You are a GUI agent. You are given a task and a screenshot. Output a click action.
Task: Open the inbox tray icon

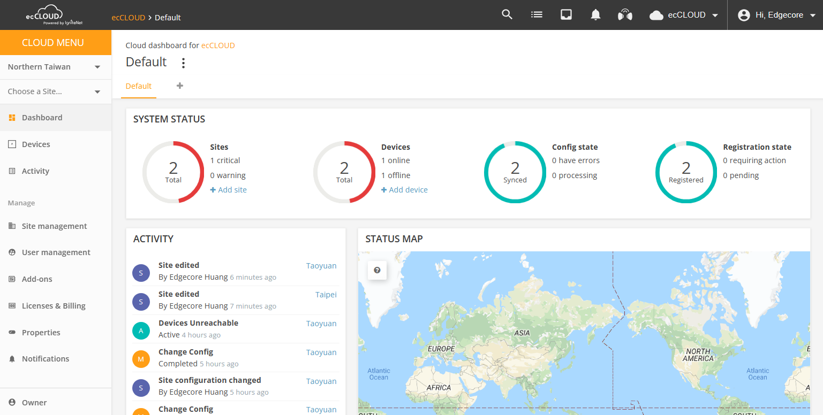566,15
